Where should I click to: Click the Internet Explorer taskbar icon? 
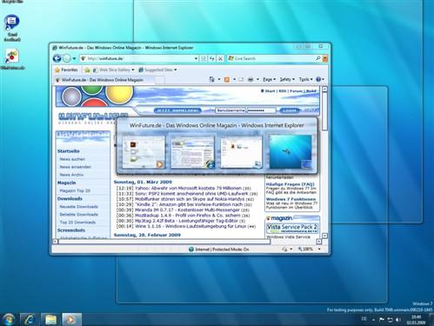(30, 319)
